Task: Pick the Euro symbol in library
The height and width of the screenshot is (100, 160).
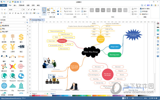Action: (x=4, y=47)
